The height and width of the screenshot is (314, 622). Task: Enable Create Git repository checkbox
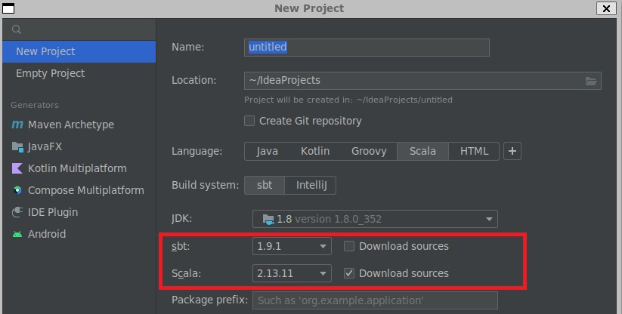tap(249, 121)
